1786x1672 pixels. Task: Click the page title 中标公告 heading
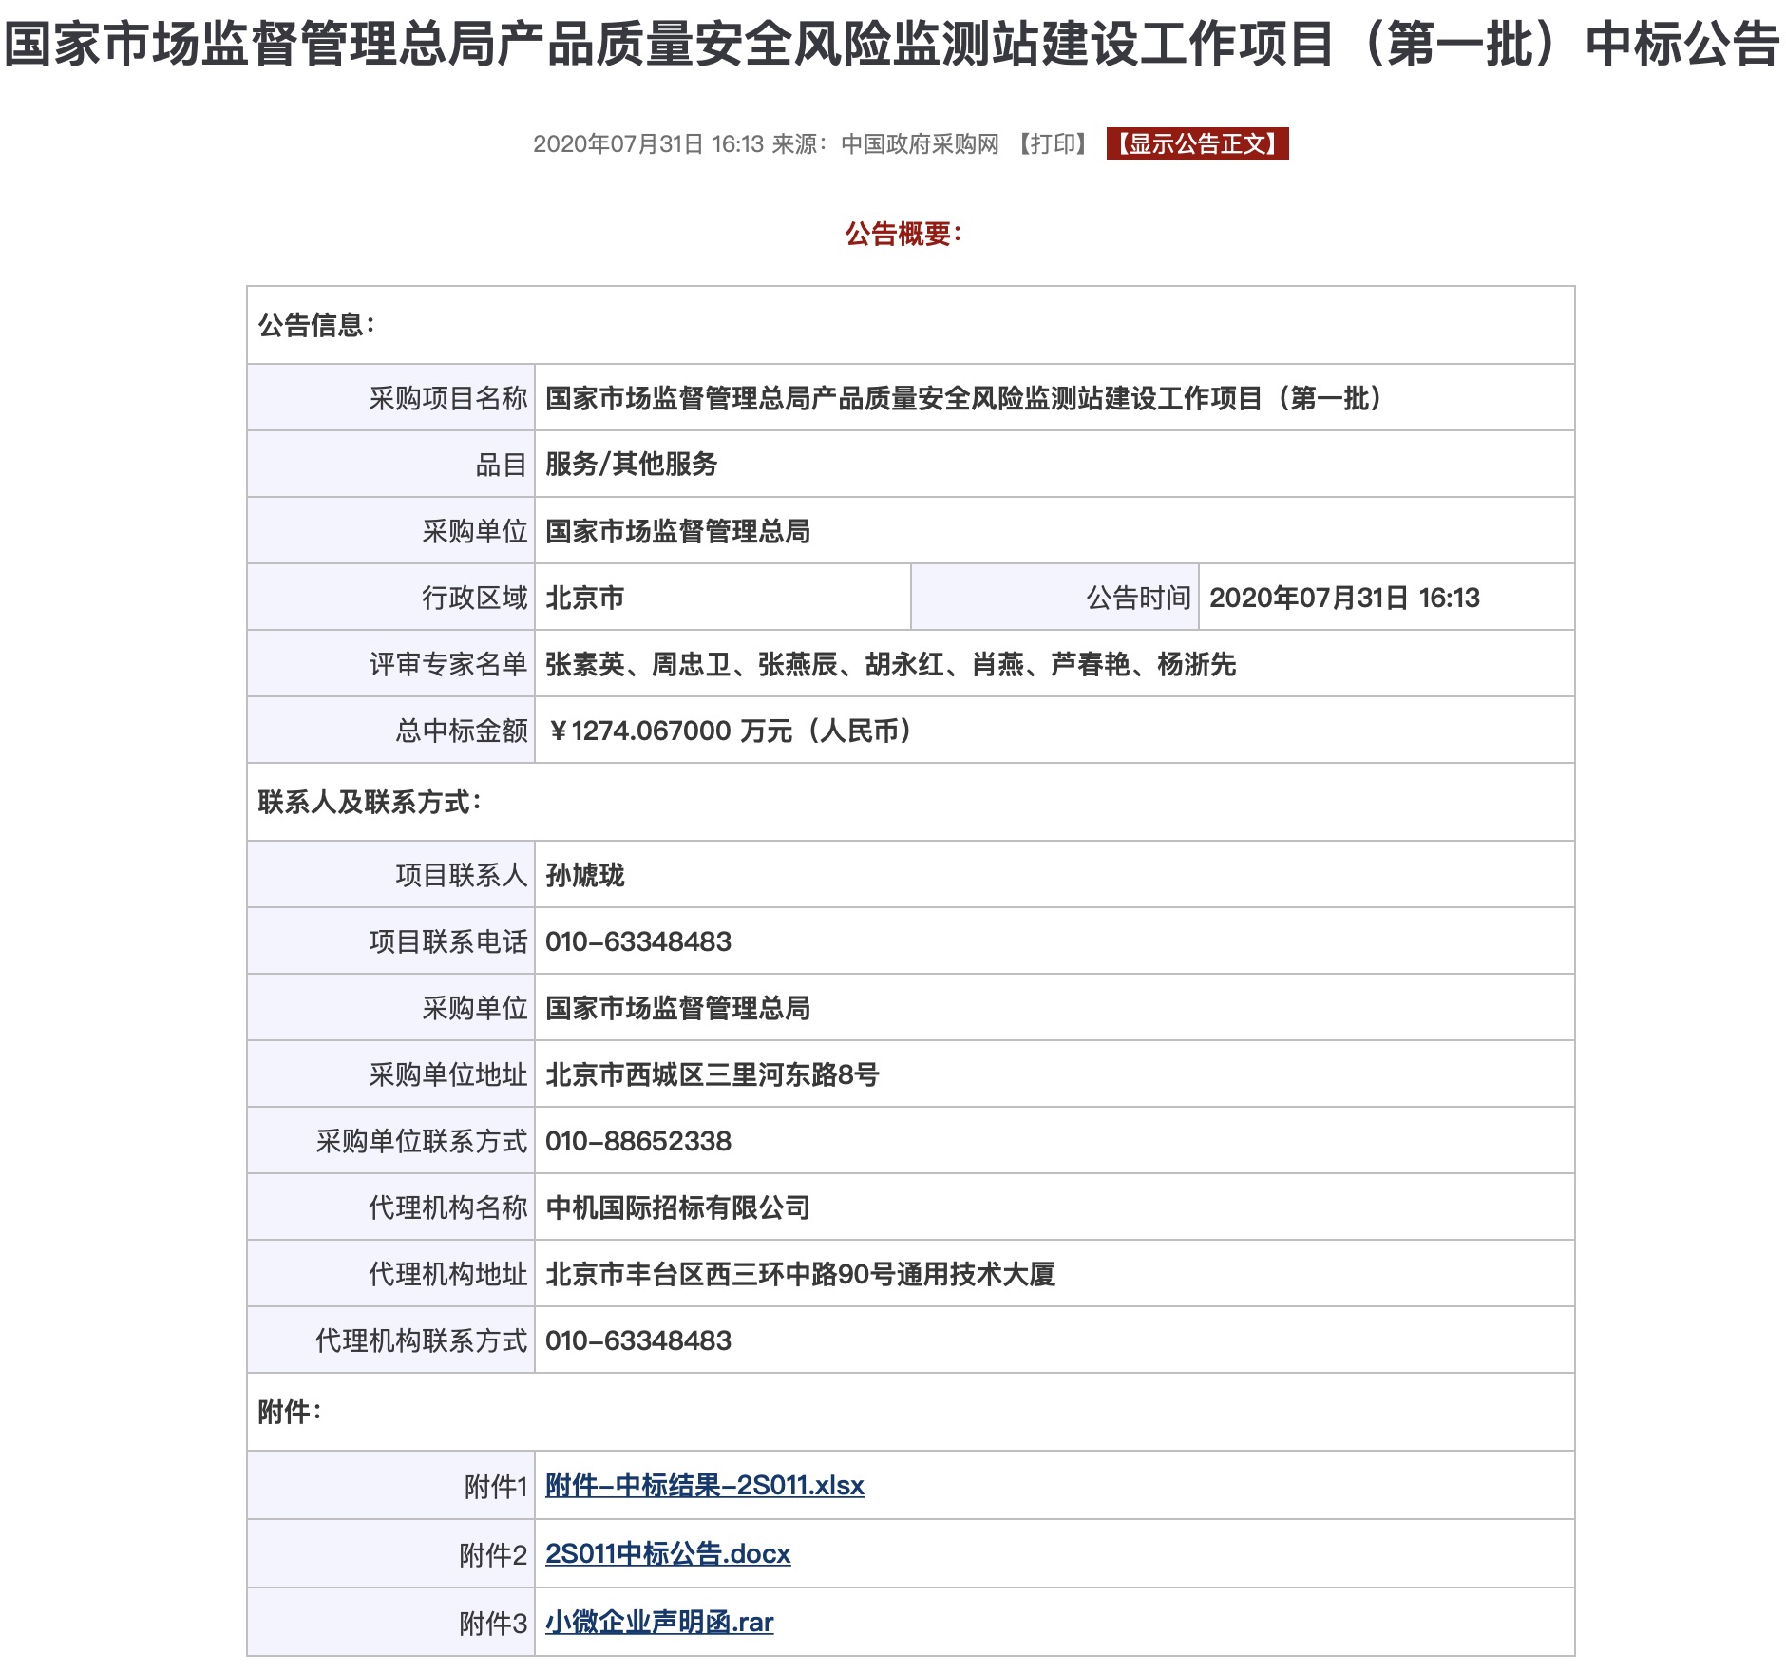pyautogui.click(x=891, y=45)
